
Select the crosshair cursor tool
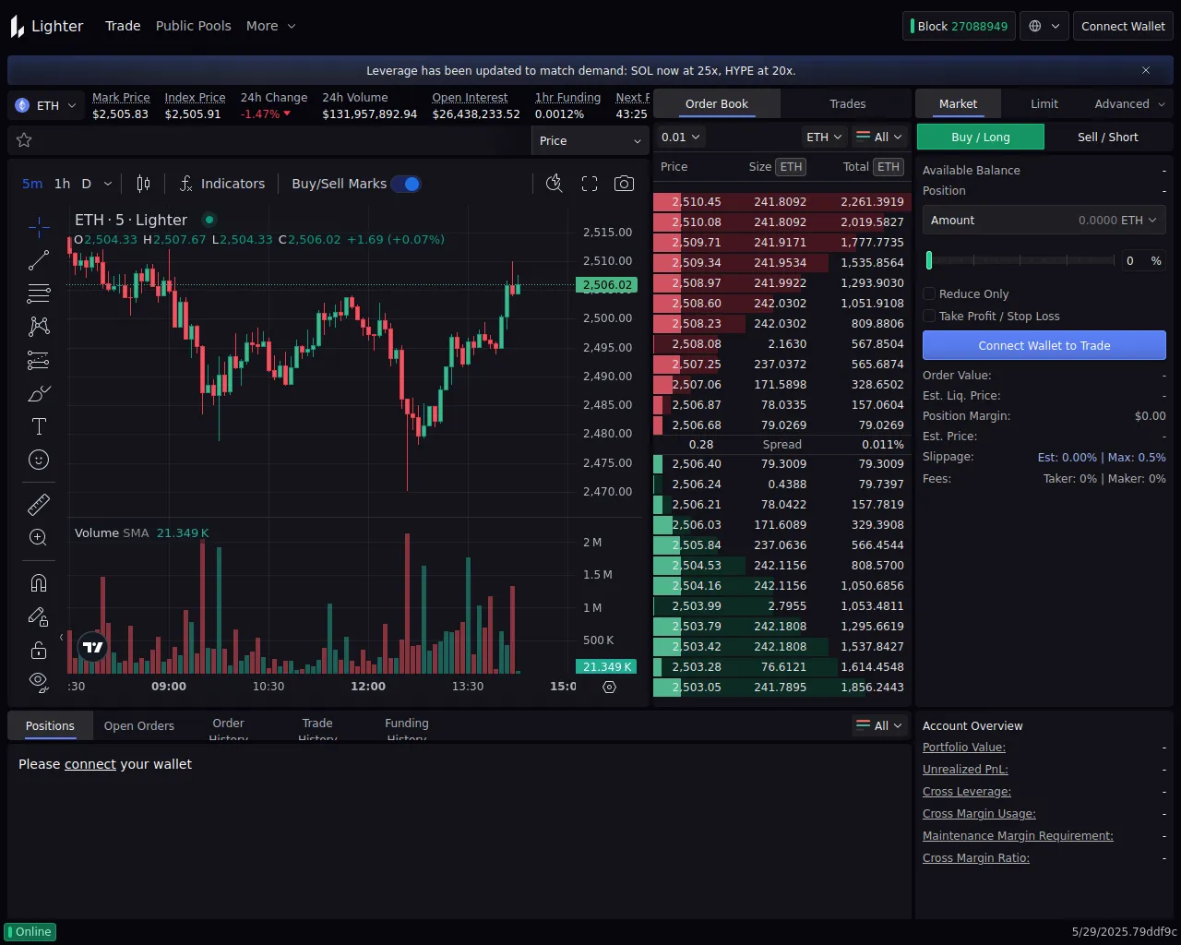click(39, 226)
